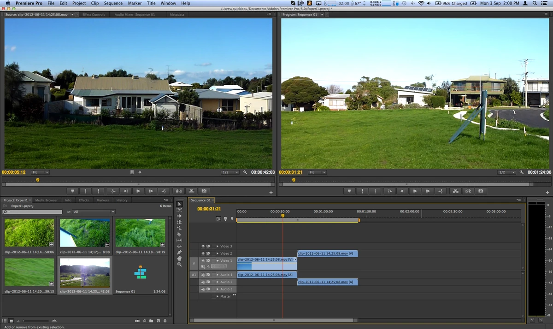The height and width of the screenshot is (329, 553).
Task: Click the timeline horizontal zoom scrollbar
Action: [x=273, y=320]
